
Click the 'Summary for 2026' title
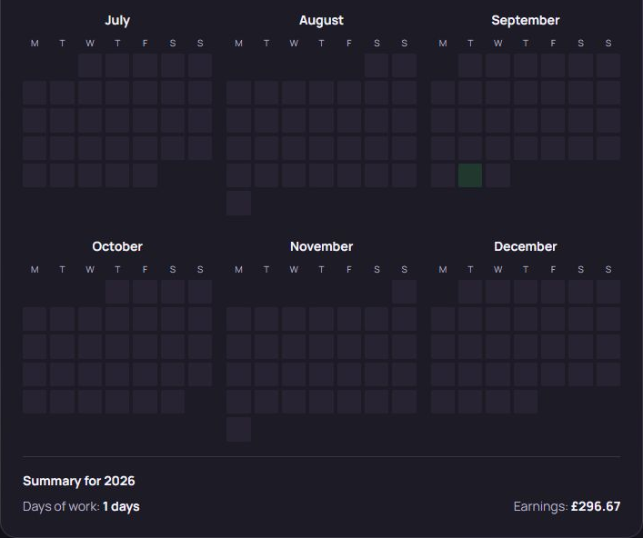[79, 481]
